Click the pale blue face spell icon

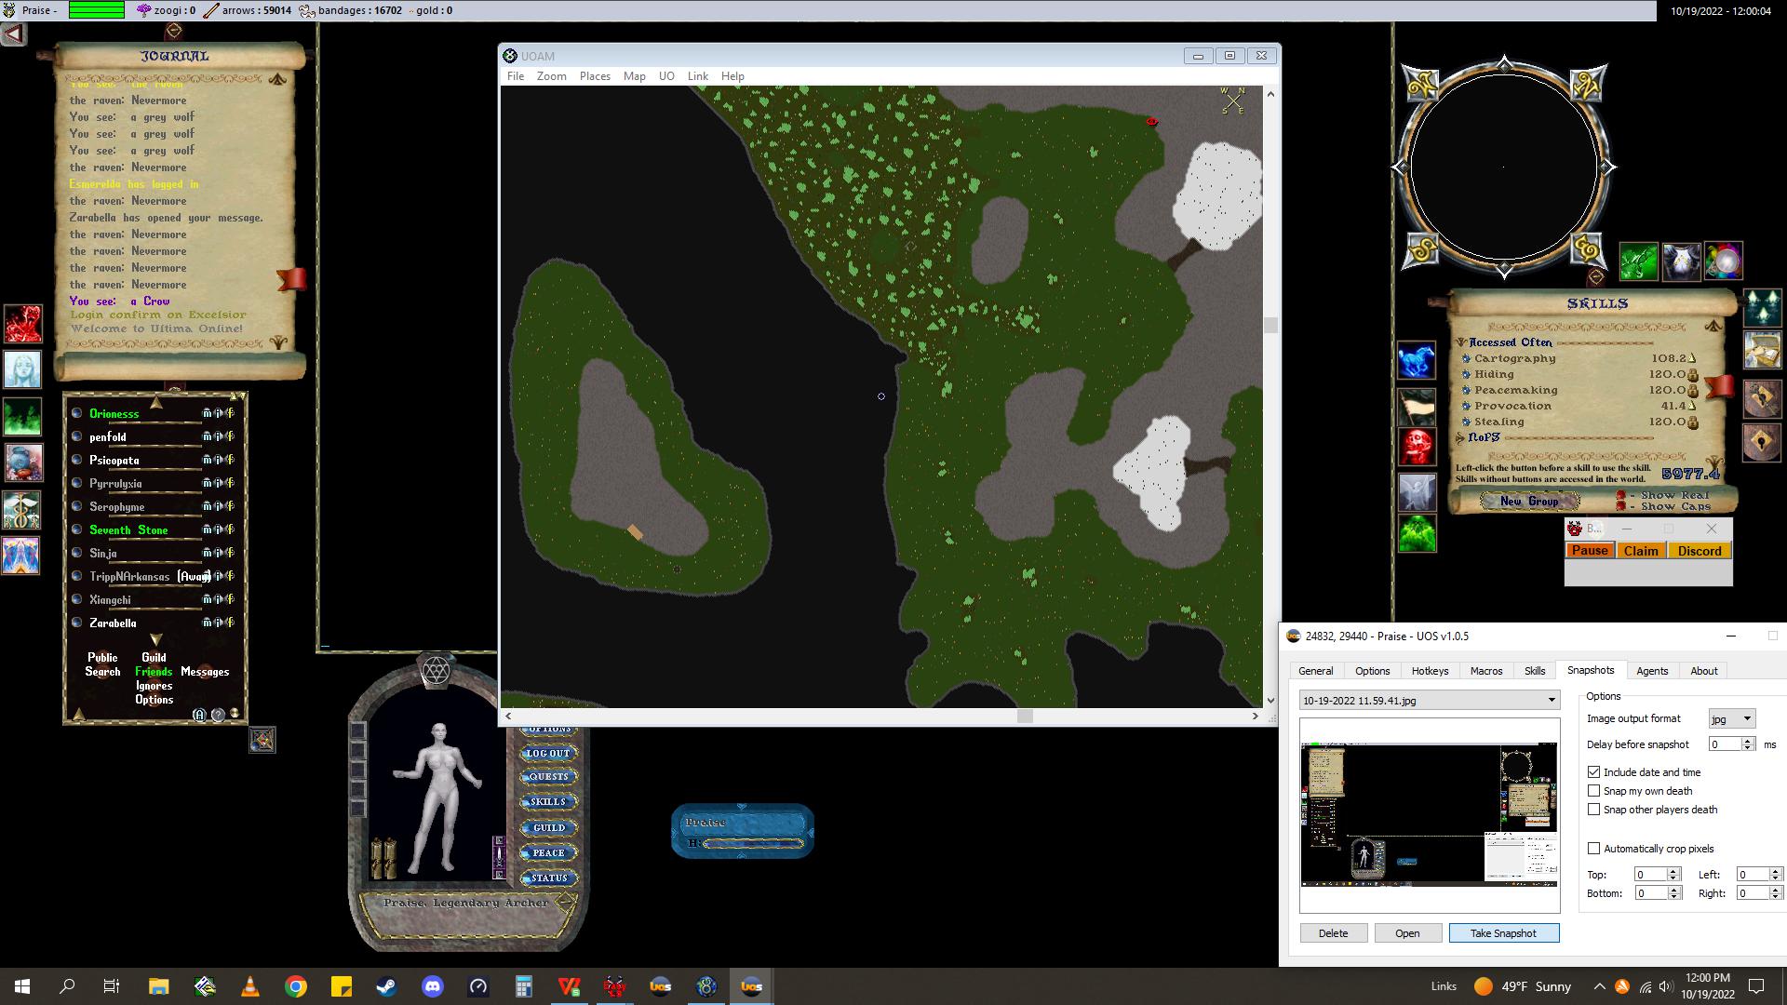22,369
